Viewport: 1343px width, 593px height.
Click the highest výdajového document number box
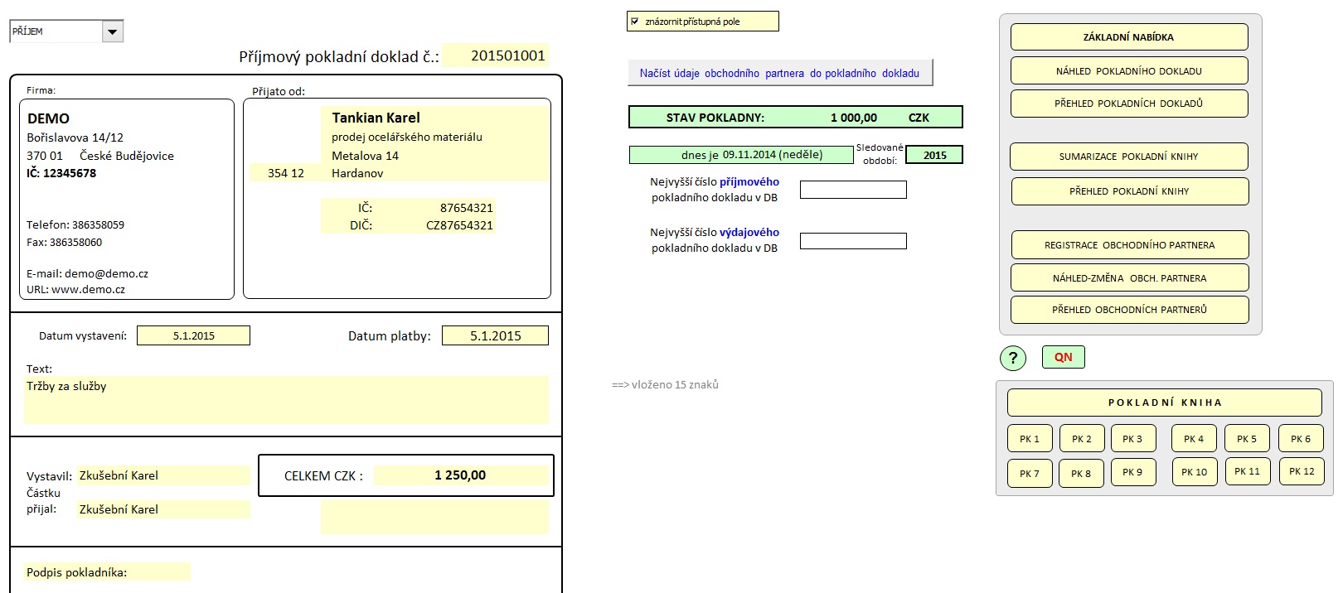853,241
